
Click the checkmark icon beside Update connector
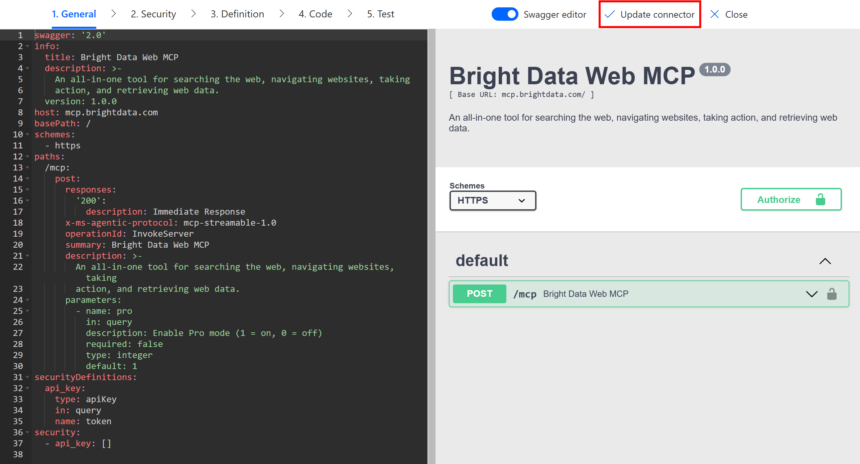click(610, 14)
